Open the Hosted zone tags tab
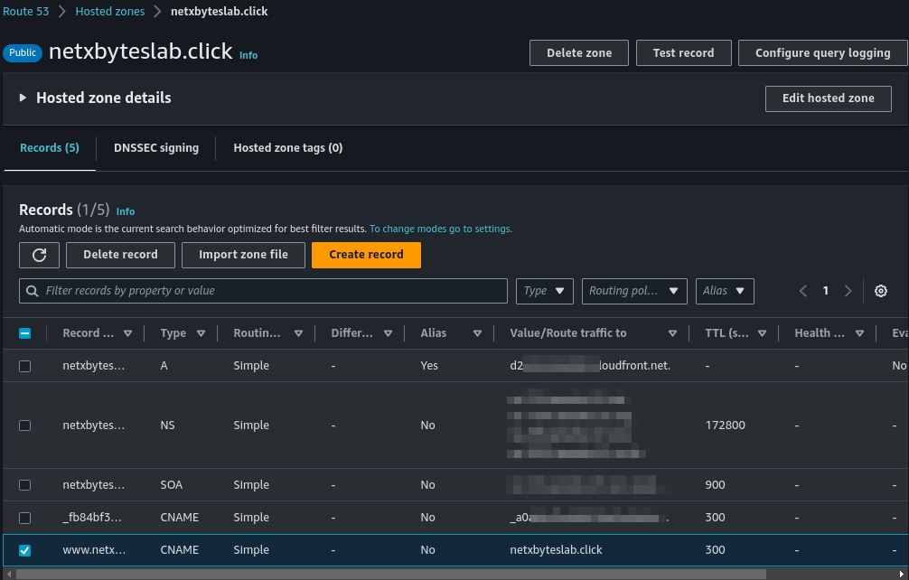909x580 pixels. (287, 148)
